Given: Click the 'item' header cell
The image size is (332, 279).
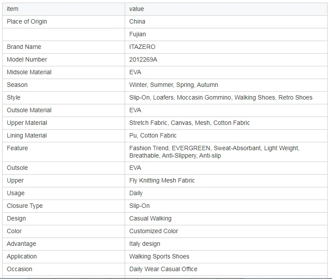Looking at the screenshot, I should pos(13,9).
